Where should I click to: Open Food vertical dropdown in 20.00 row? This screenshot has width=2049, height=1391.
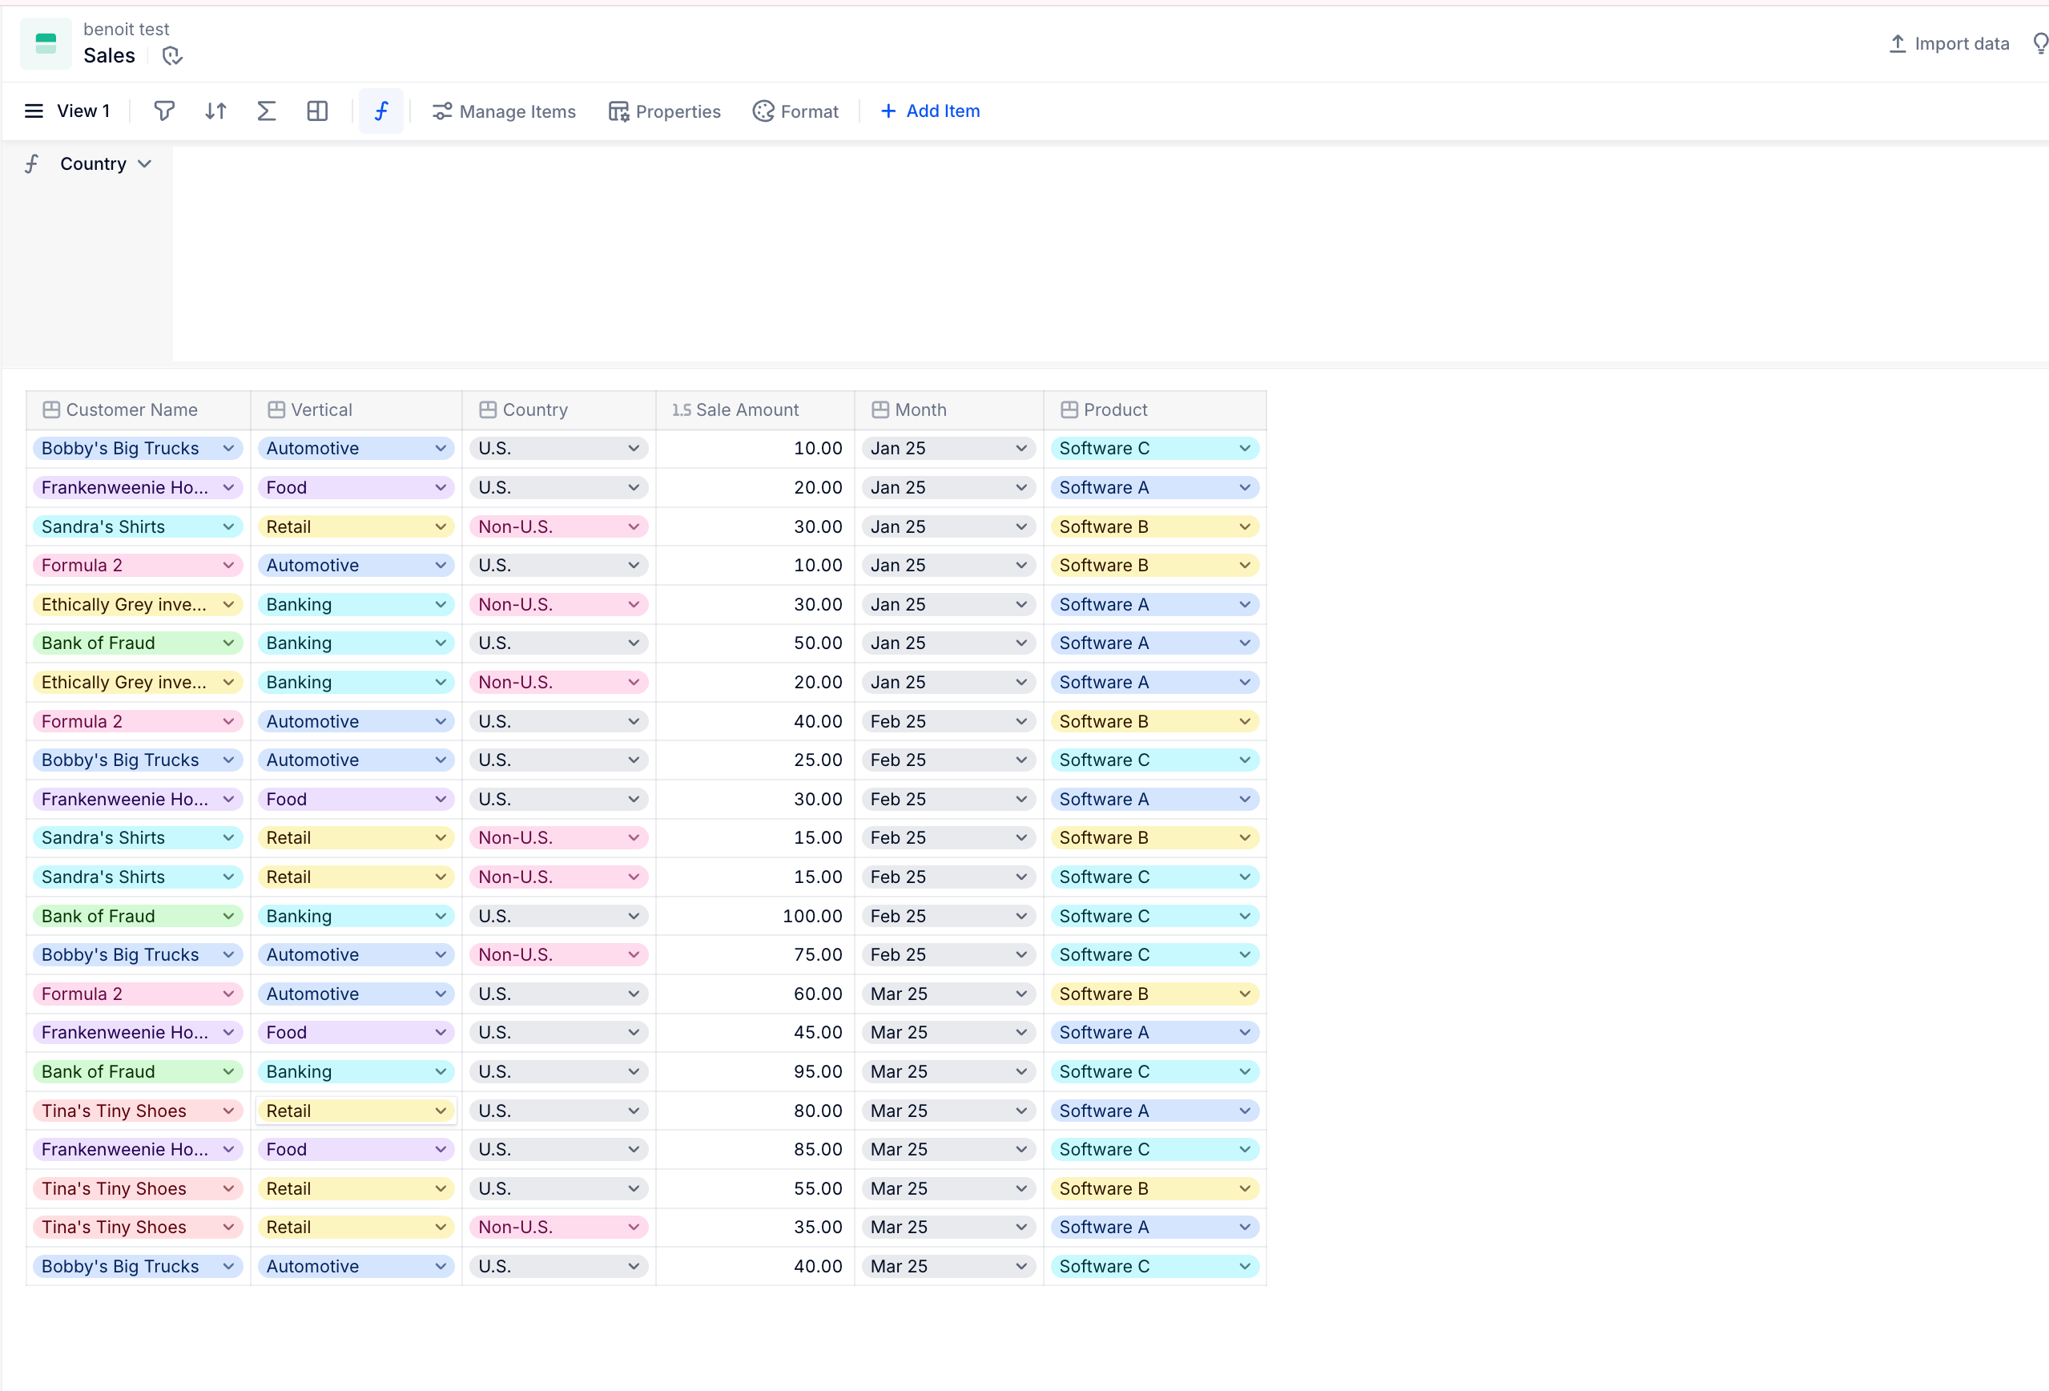coord(356,488)
